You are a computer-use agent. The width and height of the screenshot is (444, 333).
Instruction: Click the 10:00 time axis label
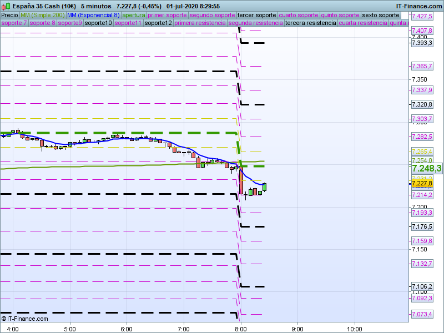(x=355, y=329)
